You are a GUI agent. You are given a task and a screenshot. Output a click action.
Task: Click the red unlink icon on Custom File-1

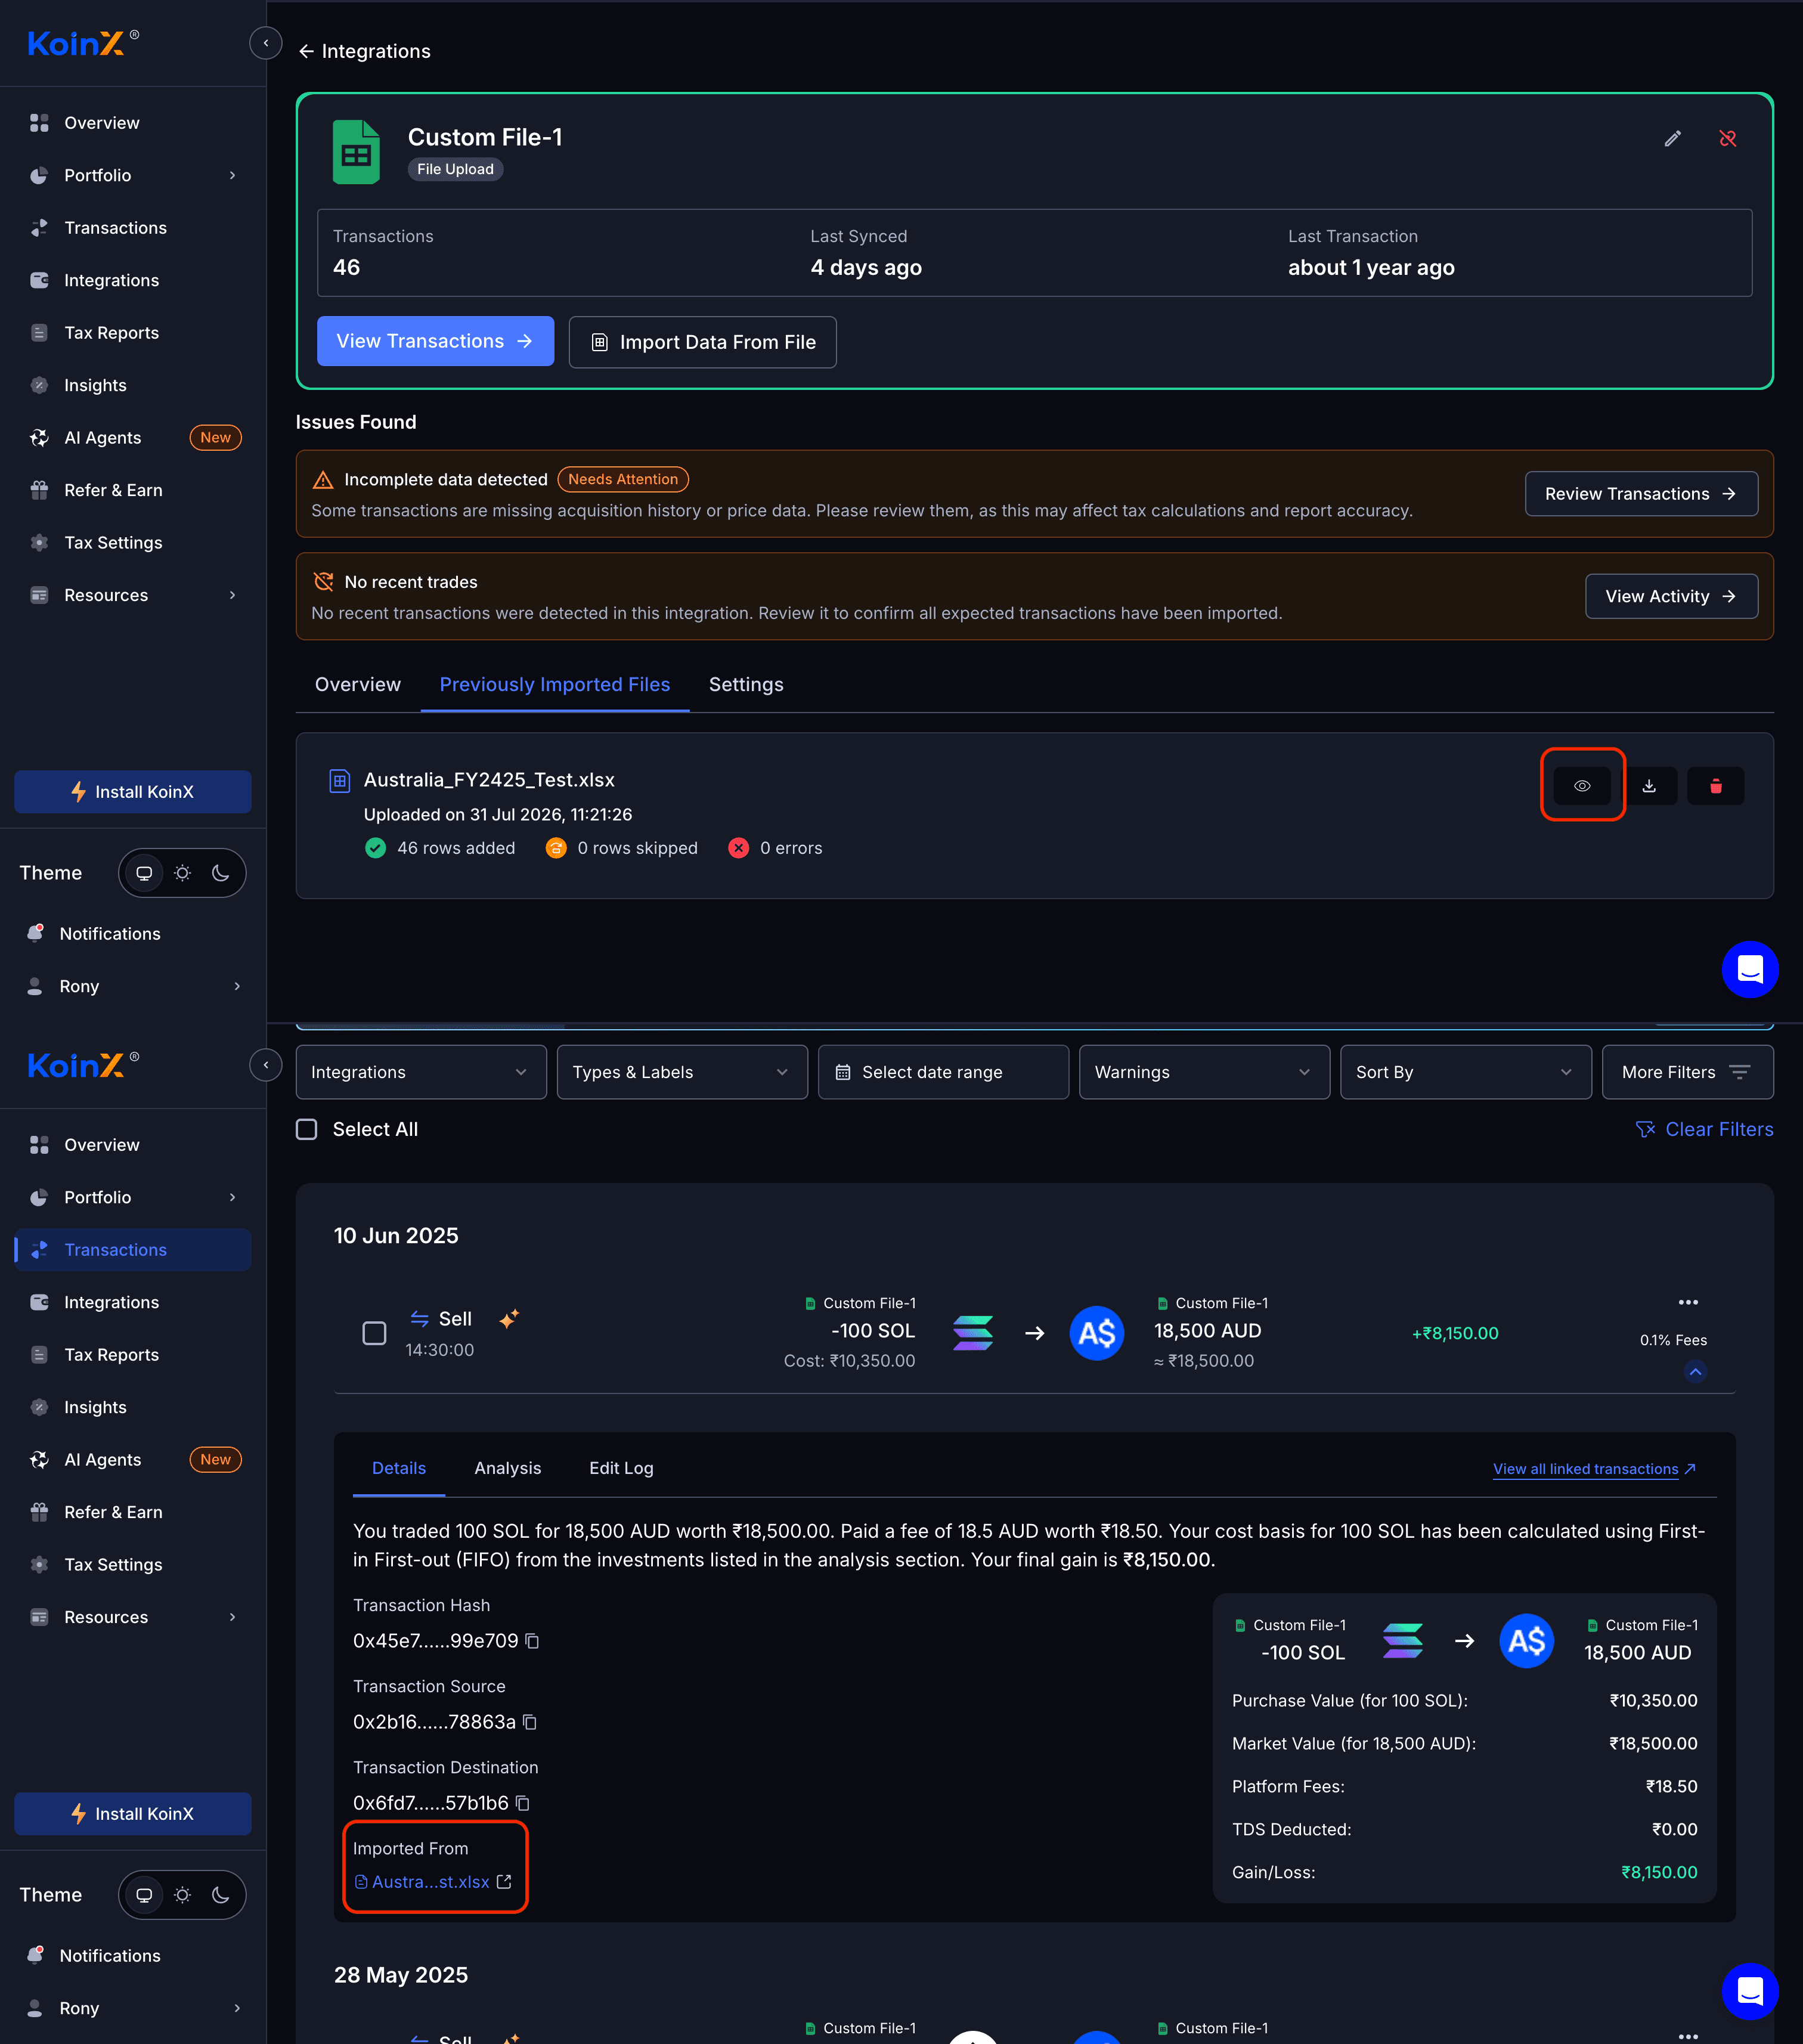(1727, 139)
